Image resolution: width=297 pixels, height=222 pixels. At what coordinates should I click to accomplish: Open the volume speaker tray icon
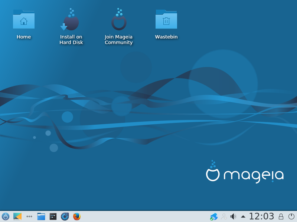[x=233, y=216]
